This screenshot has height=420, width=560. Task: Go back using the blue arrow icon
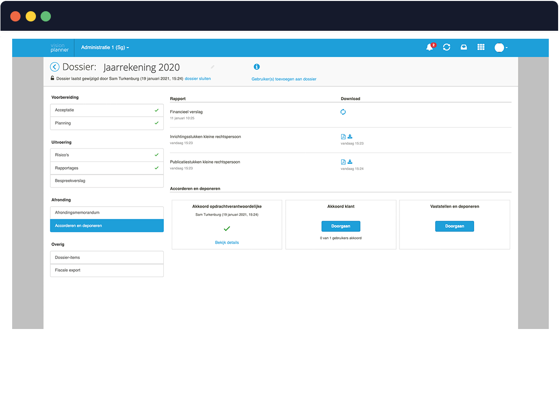click(55, 67)
